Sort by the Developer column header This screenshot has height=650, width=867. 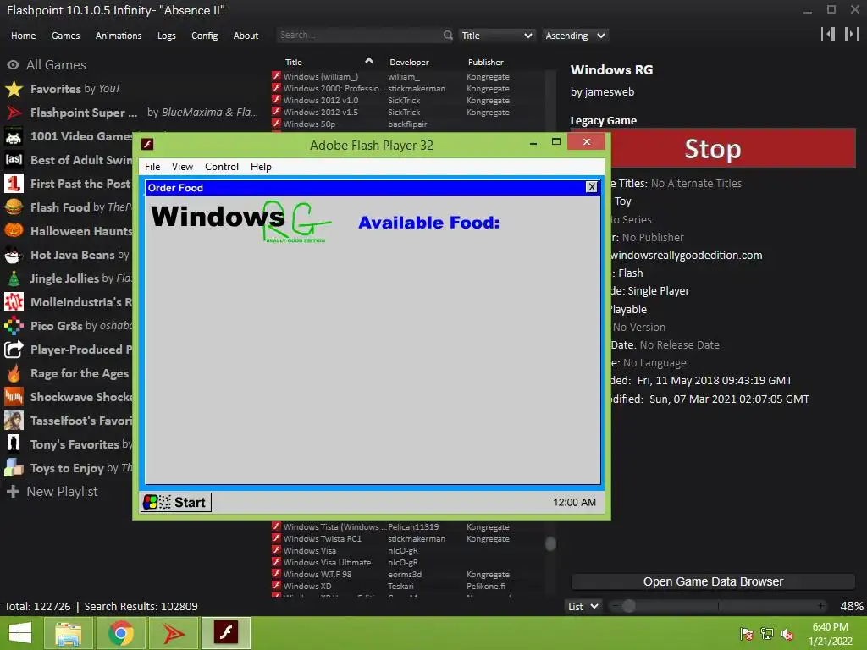409,63
